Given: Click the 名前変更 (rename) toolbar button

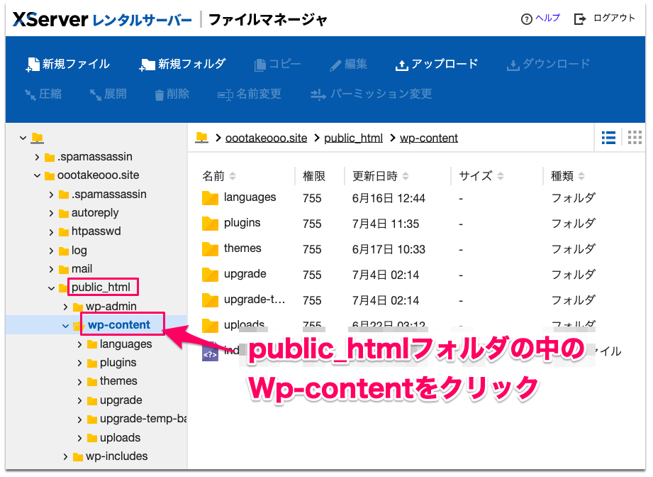Looking at the screenshot, I should point(250,94).
